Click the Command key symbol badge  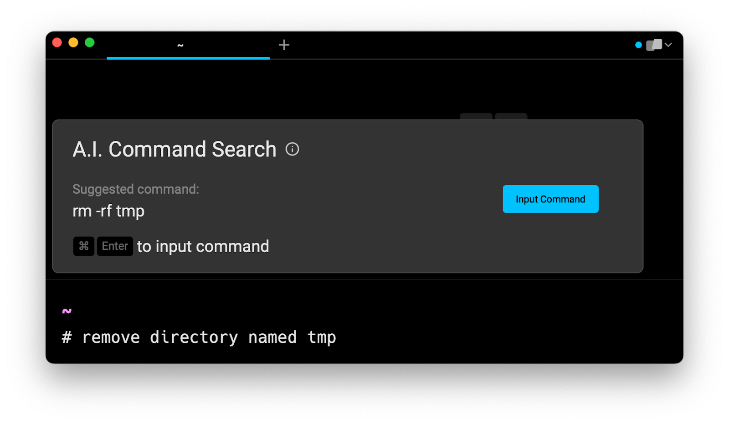click(84, 246)
